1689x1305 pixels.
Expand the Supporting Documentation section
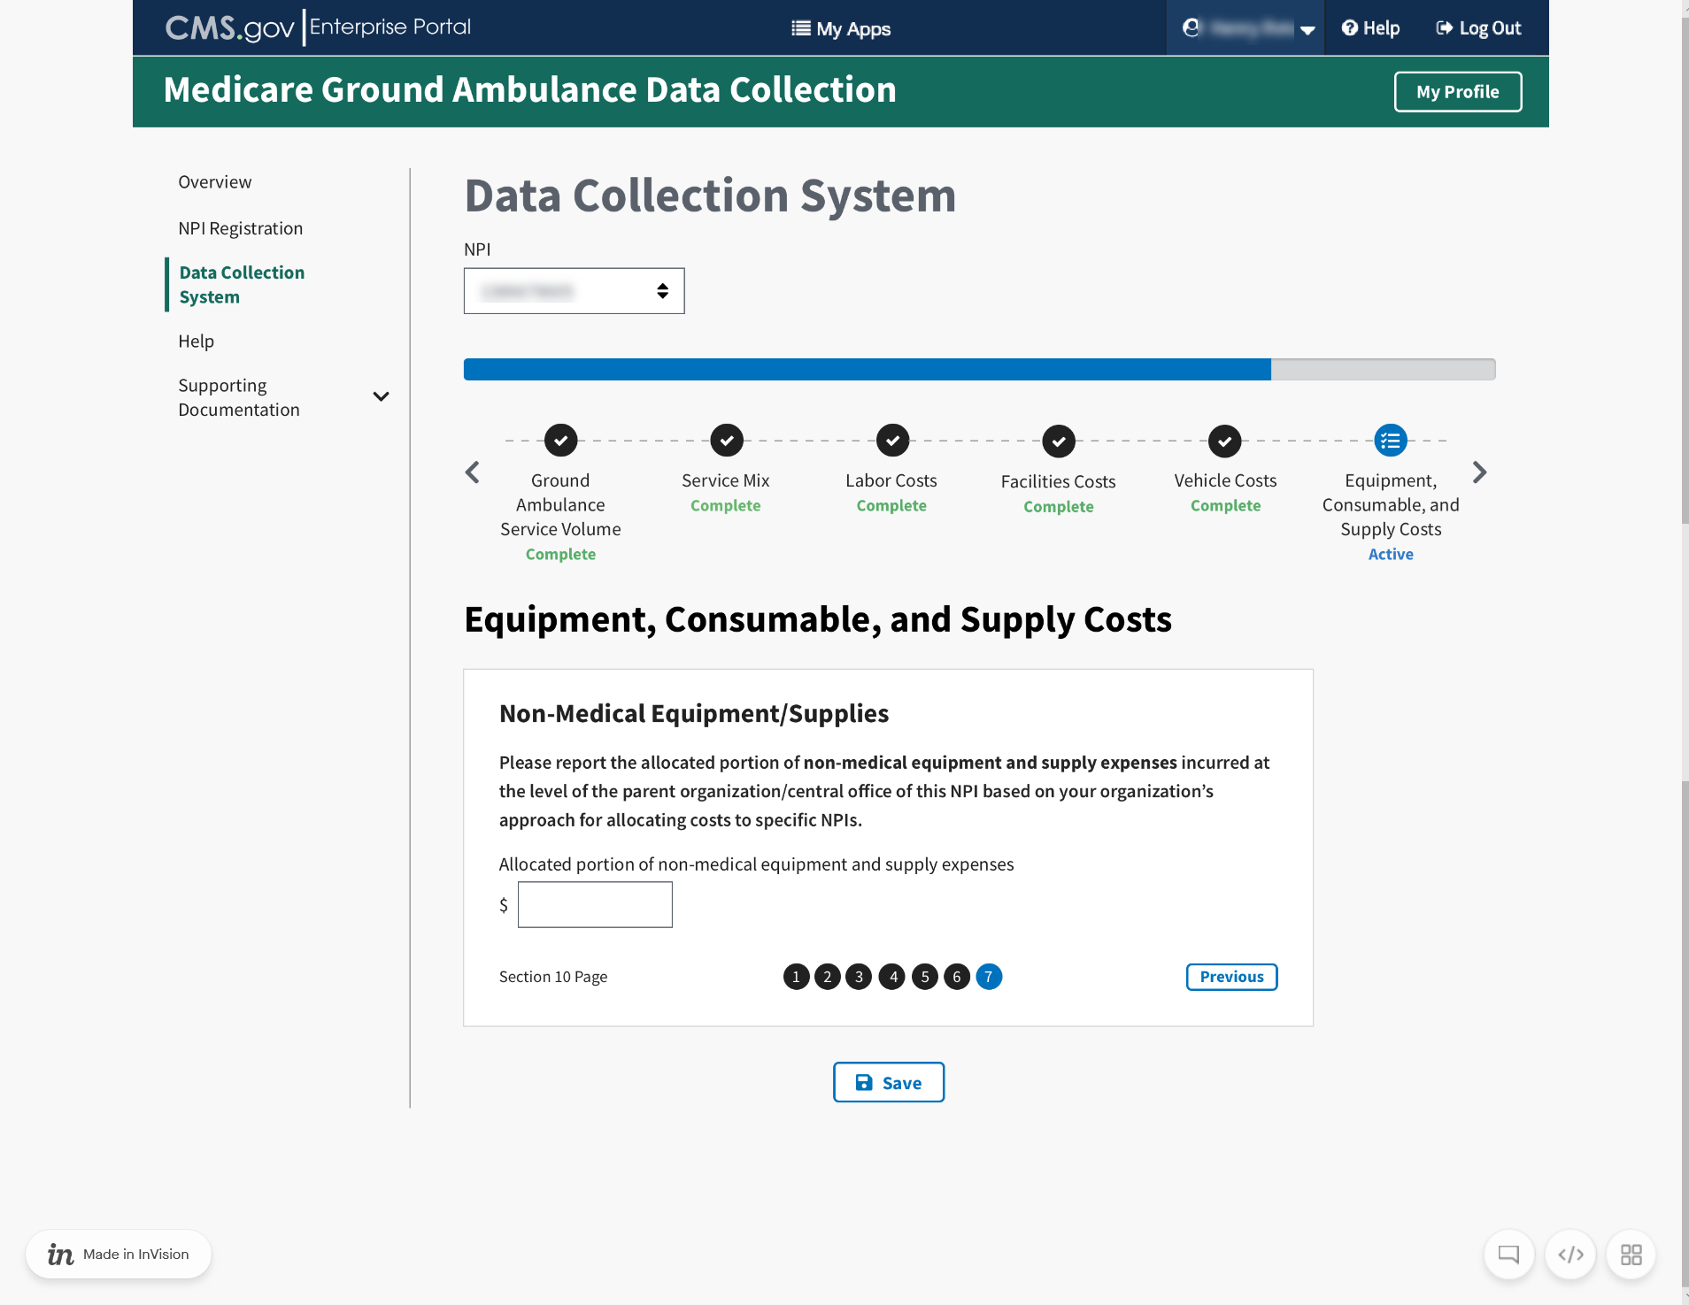(381, 396)
